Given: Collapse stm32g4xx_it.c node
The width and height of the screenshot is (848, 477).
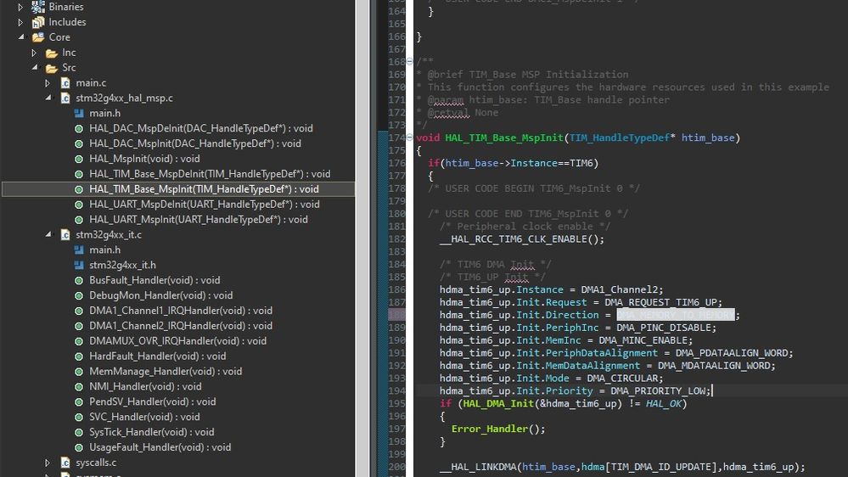Looking at the screenshot, I should click(48, 233).
